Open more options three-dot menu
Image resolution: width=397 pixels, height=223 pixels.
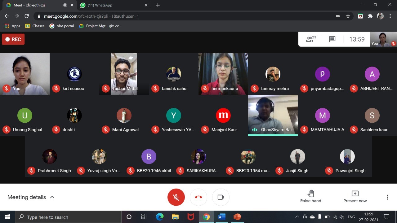tap(387, 197)
